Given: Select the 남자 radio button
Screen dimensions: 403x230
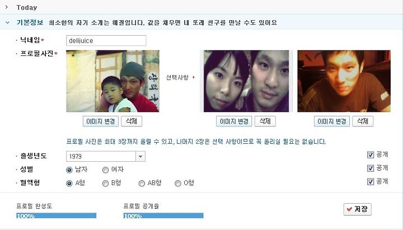Looking at the screenshot, I should tap(69, 170).
